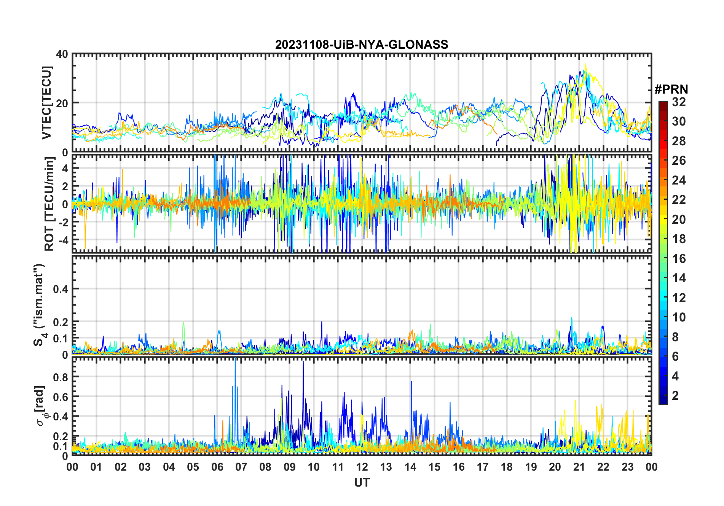Click UT axis tick label 23
Viewport: 724px width, 506px height.
(628, 467)
